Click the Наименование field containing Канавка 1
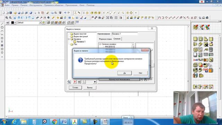 tap(125, 34)
